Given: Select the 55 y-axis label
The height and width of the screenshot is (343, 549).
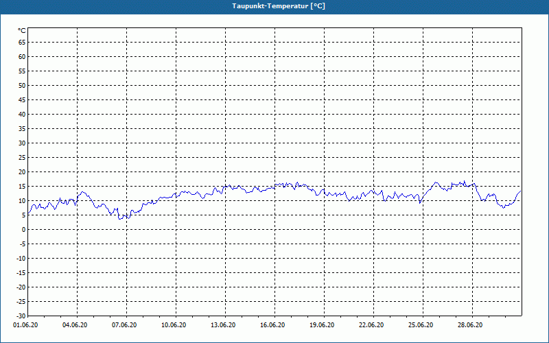Looking at the screenshot, I should [22, 71].
